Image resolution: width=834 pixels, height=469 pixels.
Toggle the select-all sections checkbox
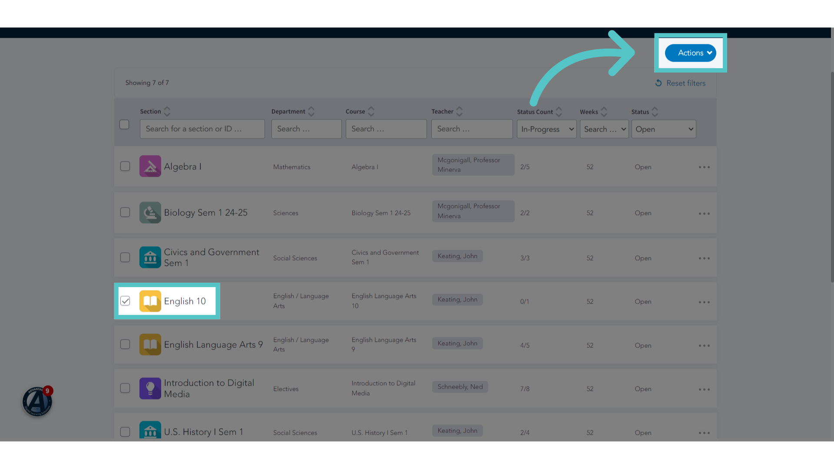click(124, 125)
